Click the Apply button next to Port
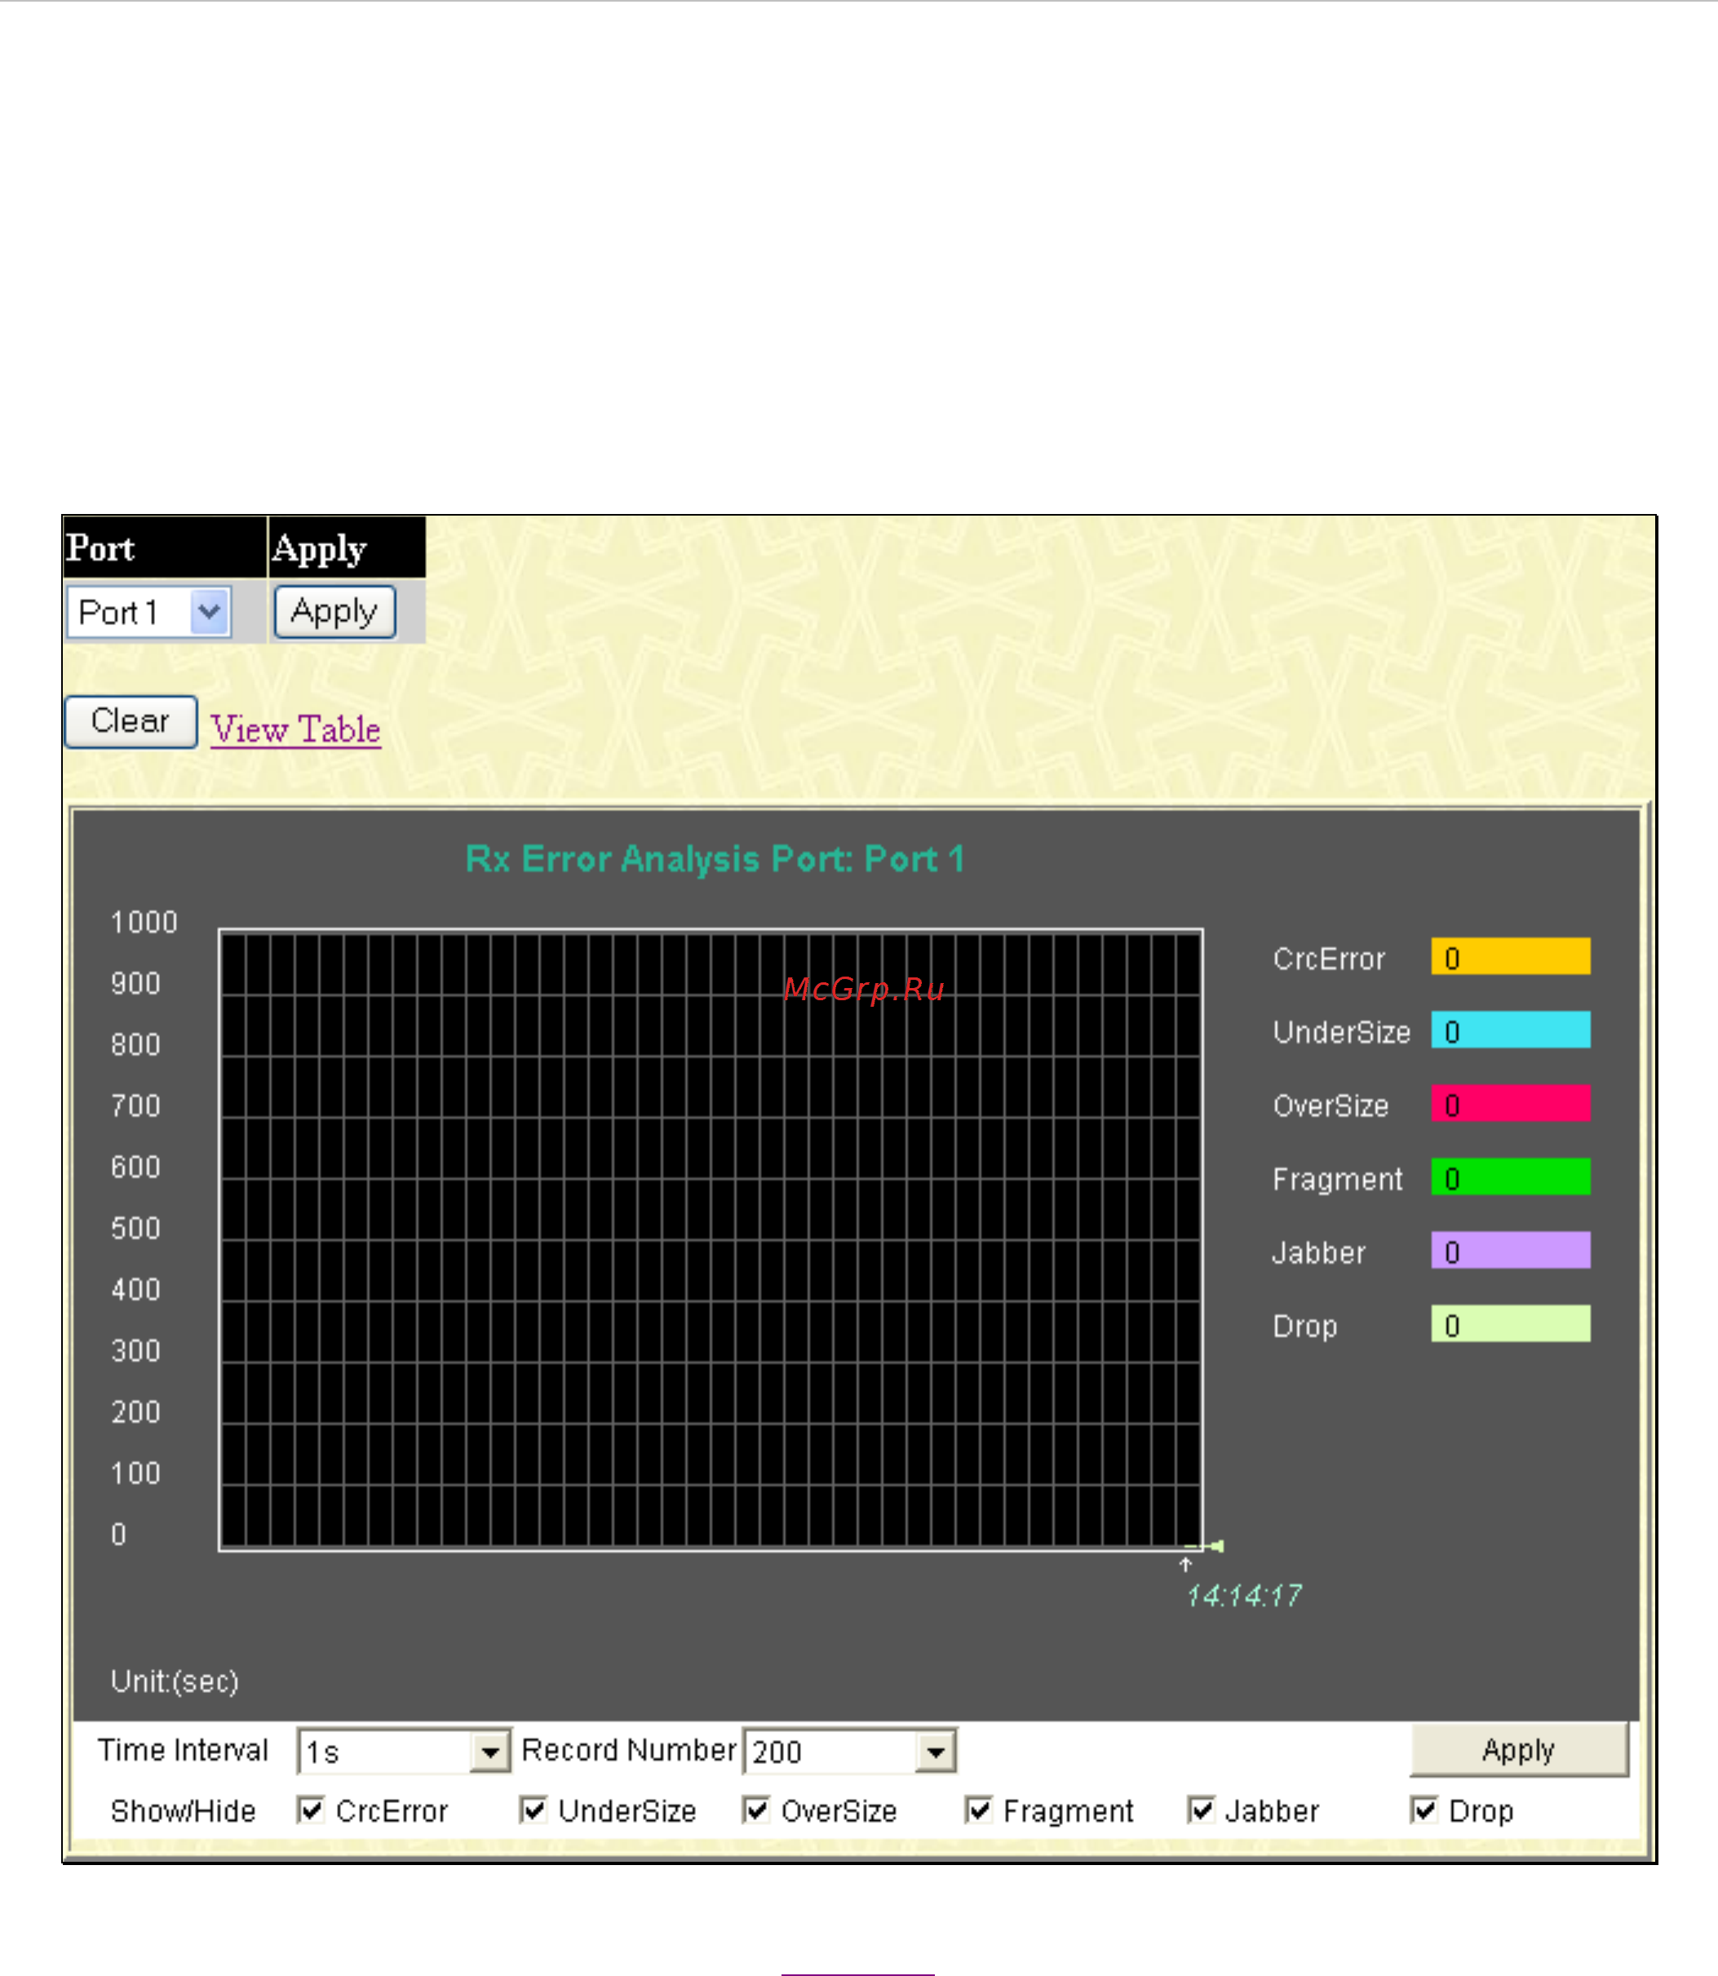 pyautogui.click(x=334, y=612)
